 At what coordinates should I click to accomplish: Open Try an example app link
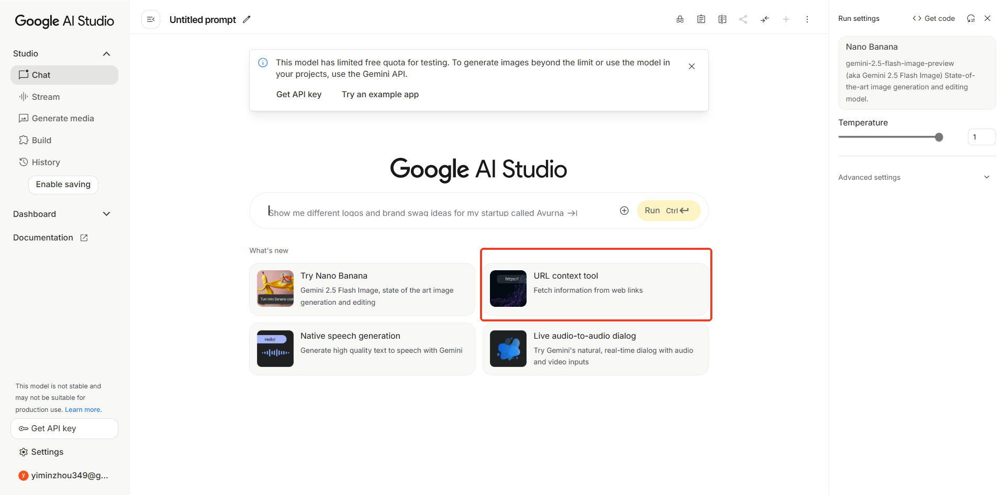[x=380, y=95]
